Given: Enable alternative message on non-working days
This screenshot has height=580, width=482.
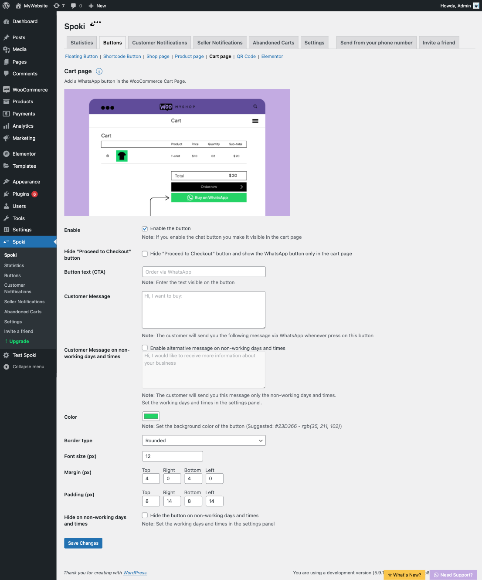Looking at the screenshot, I should [145, 348].
